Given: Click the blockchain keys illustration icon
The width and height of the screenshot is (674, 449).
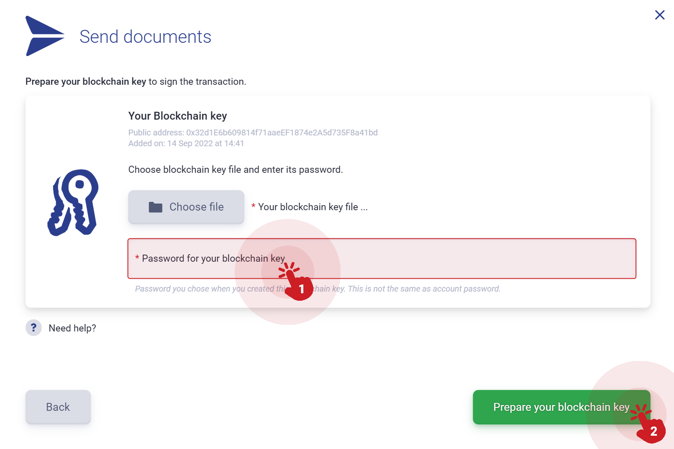Looking at the screenshot, I should pos(73,202).
